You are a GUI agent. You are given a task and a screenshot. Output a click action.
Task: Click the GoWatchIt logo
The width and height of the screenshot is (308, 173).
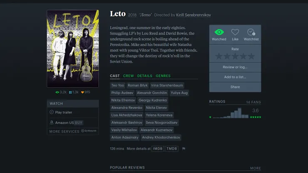[x=89, y=131]
